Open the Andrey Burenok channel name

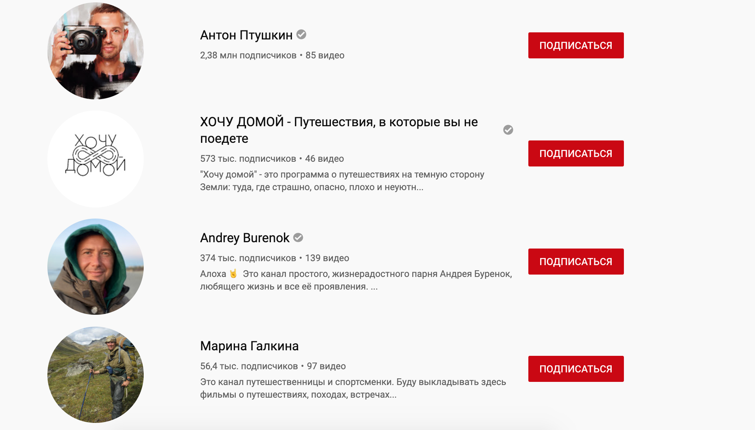point(244,238)
